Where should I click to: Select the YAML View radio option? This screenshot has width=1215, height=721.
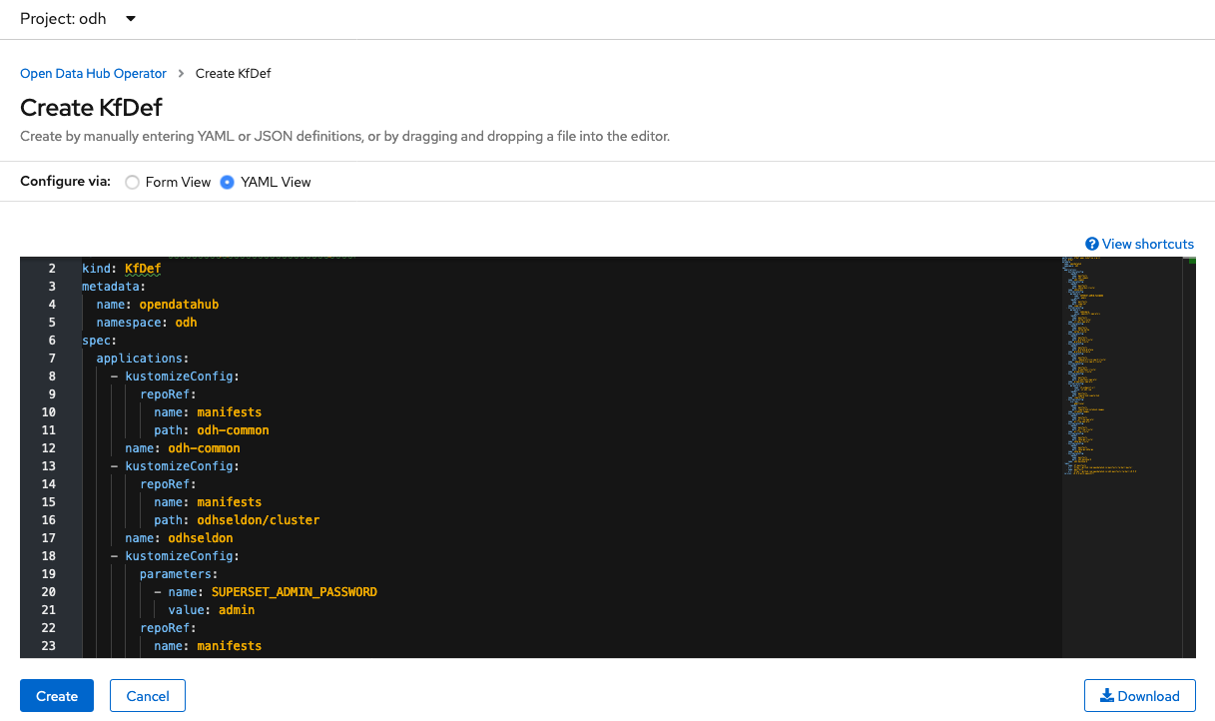228,182
